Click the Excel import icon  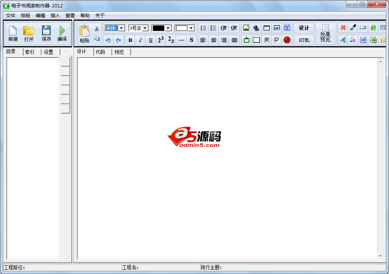pos(373,40)
